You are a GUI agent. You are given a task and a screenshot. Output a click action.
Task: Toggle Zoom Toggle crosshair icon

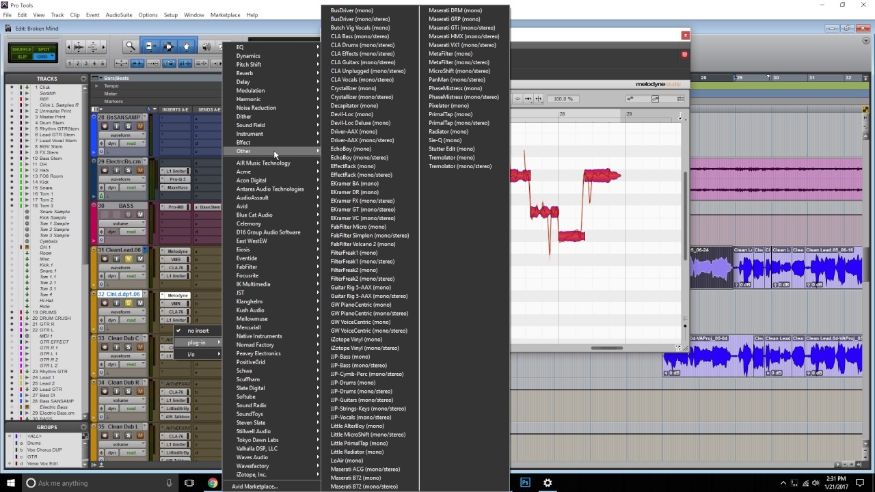121,64
